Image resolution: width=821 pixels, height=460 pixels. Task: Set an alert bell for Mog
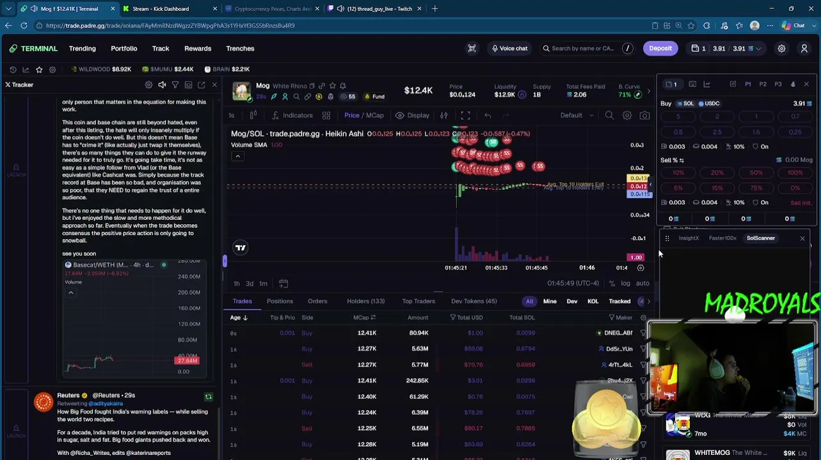[x=343, y=86]
